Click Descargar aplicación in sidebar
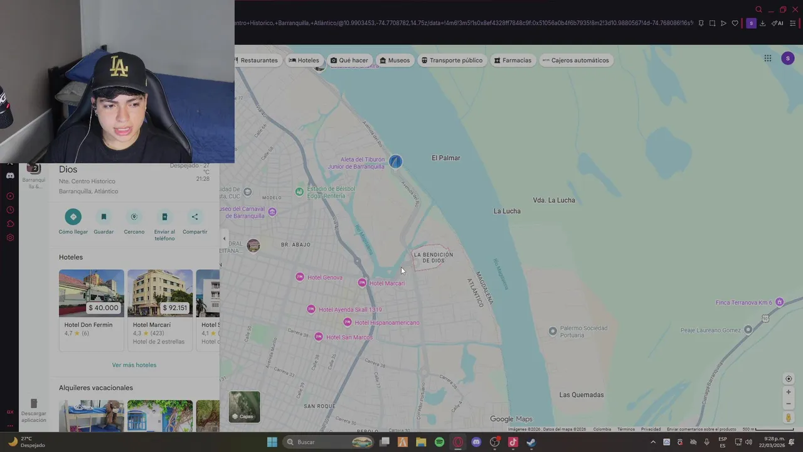The width and height of the screenshot is (803, 452). [34, 411]
